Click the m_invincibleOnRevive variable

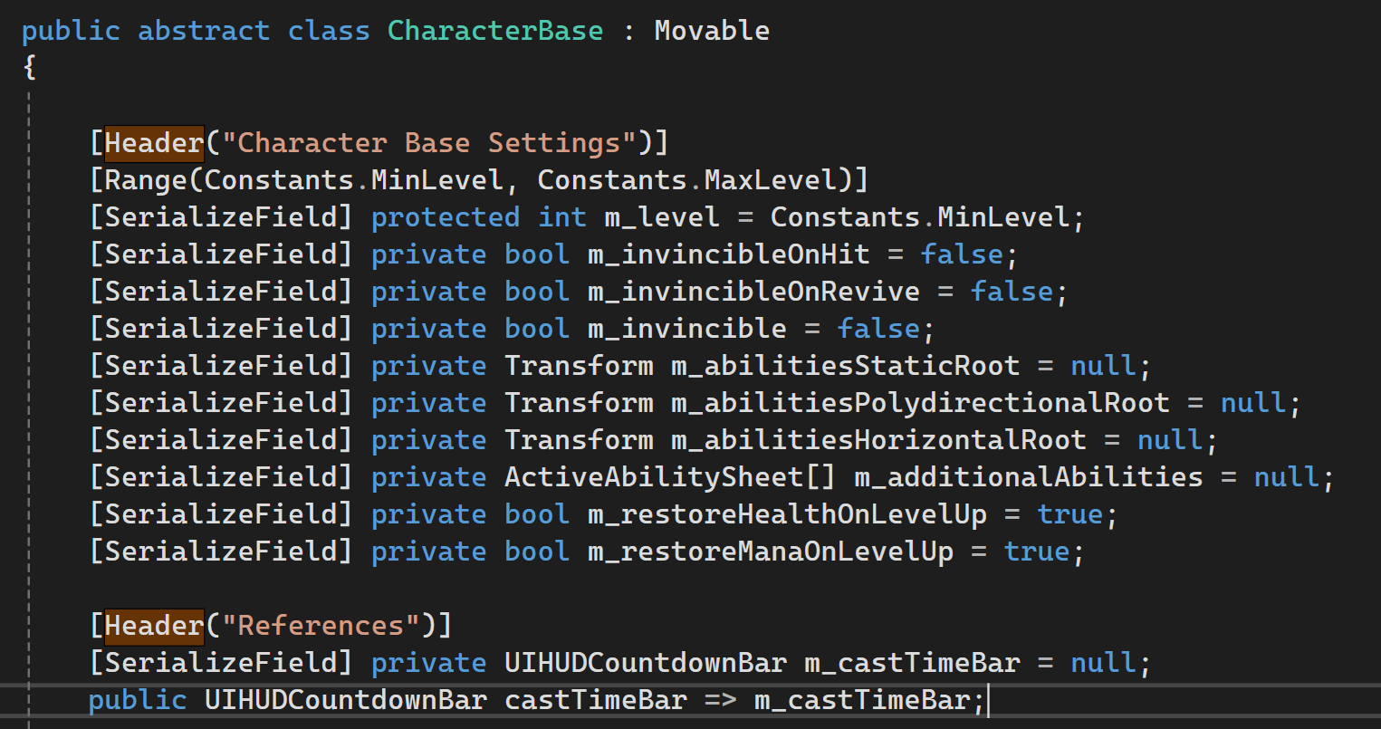tap(753, 292)
